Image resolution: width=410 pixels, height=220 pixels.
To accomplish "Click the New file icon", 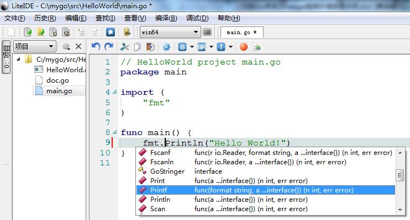I will point(12,32).
